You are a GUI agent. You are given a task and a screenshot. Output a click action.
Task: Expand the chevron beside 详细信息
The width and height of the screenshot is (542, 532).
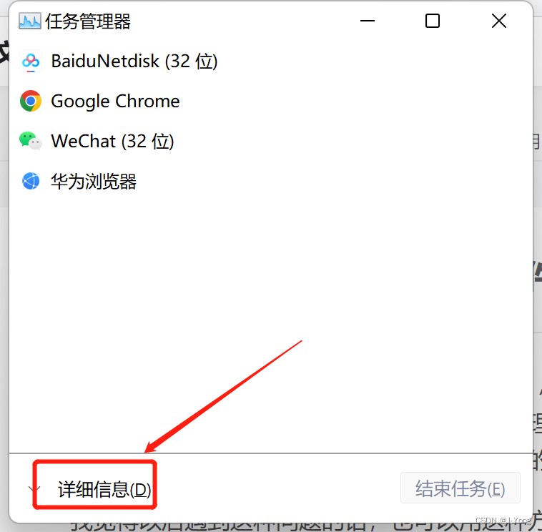pos(34,489)
